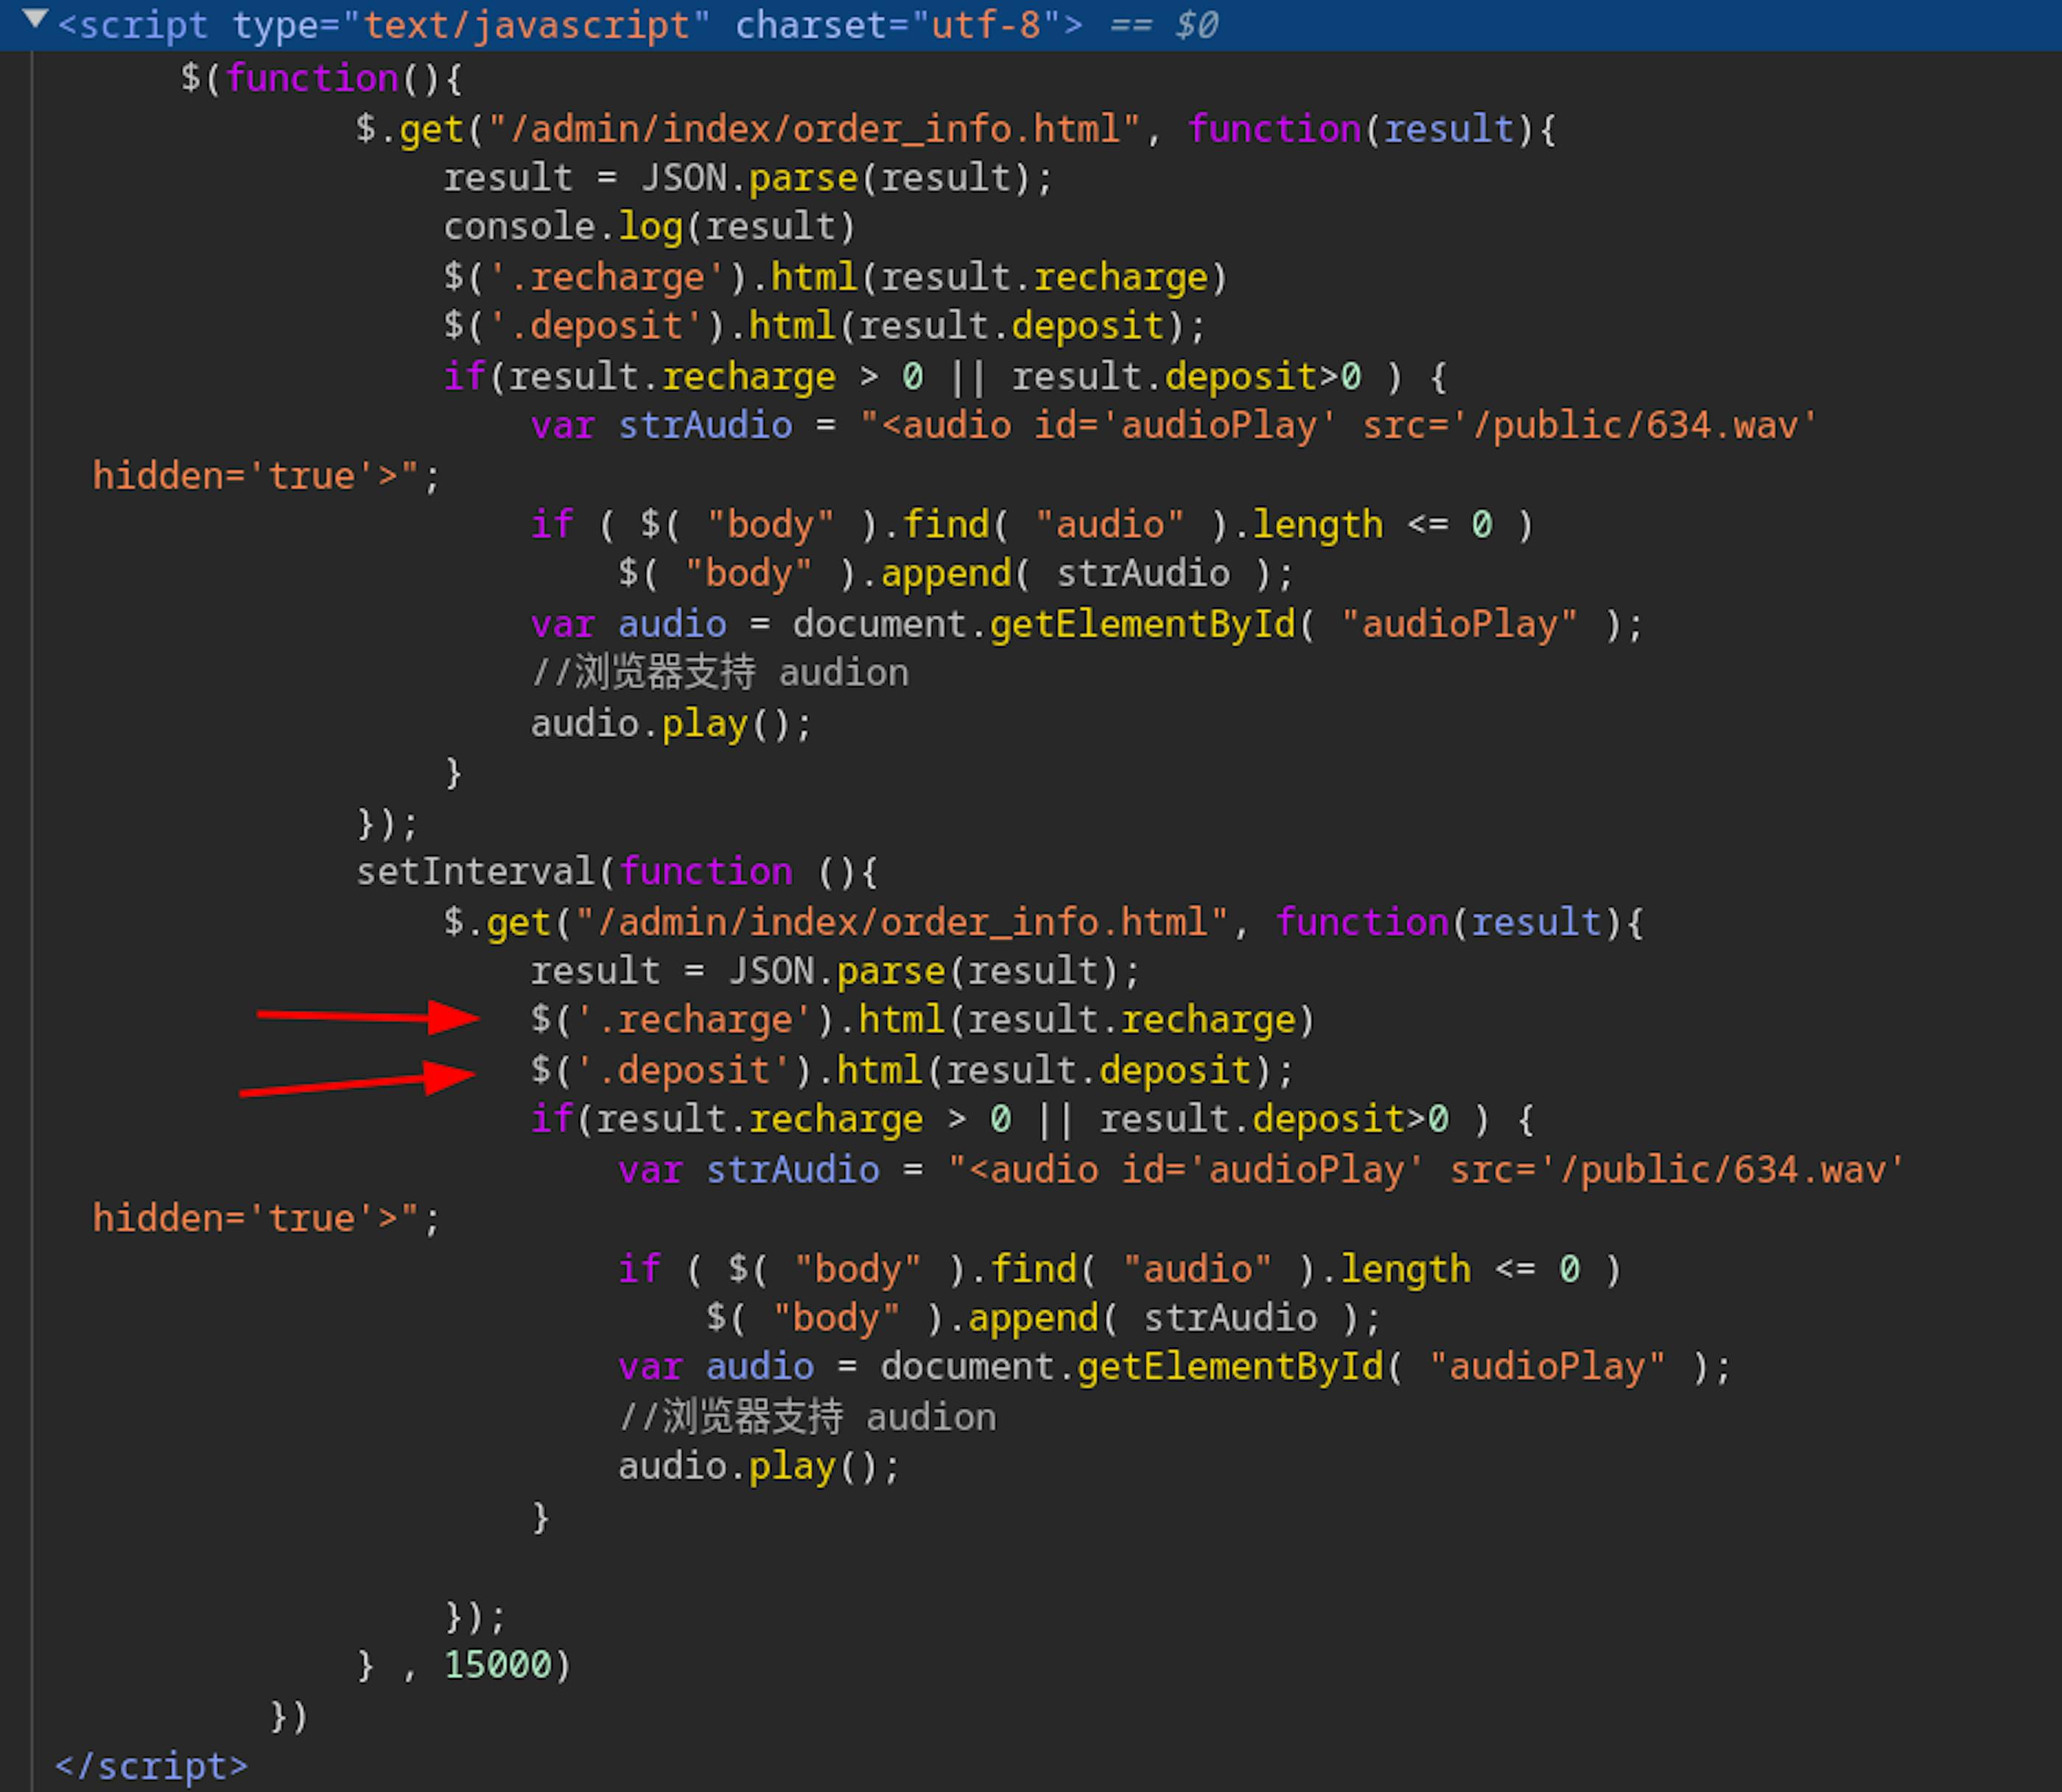The height and width of the screenshot is (1792, 2062).
Task: Click the first getElementById("audioPlay") line
Action: (1087, 624)
